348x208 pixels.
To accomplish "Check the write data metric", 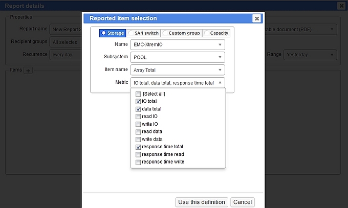I will click(x=138, y=140).
